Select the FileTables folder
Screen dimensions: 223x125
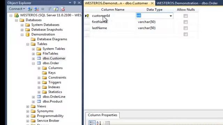[50, 53]
